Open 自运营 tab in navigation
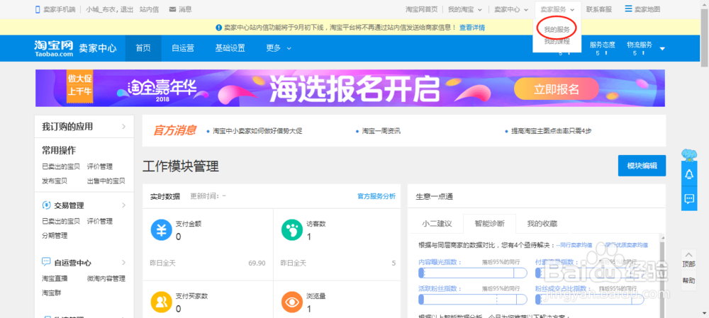Image resolution: width=709 pixels, height=318 pixels. 183,48
